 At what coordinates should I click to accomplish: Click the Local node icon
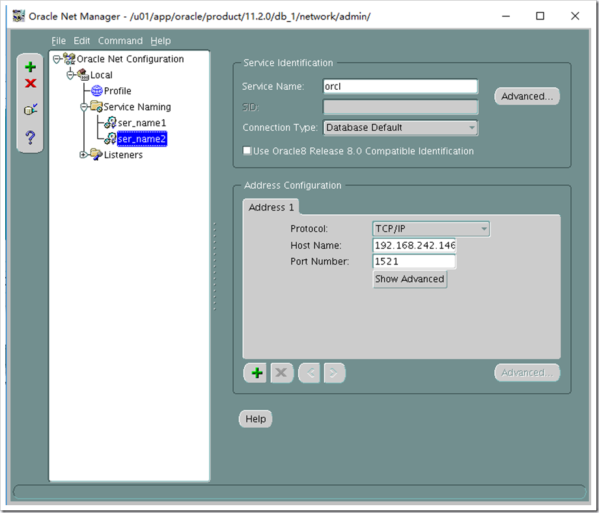coord(83,74)
